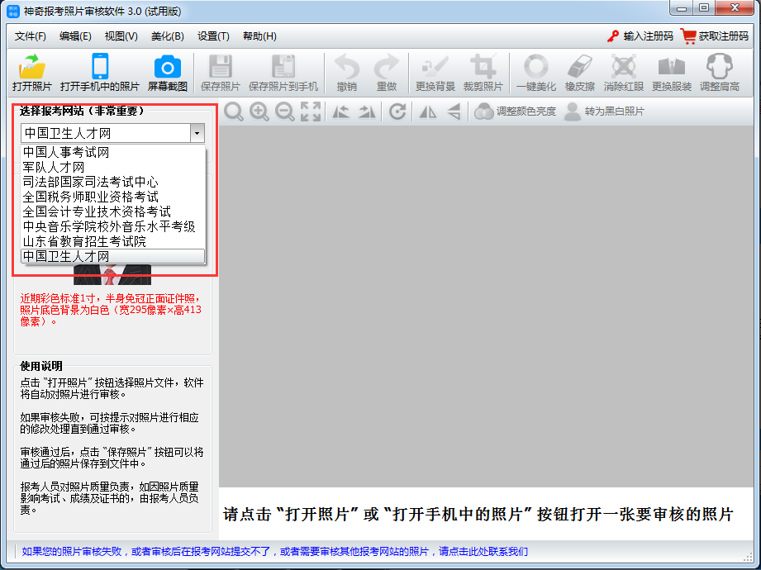Rotate the photo slightly right icon
The image size is (761, 570).
point(367,112)
